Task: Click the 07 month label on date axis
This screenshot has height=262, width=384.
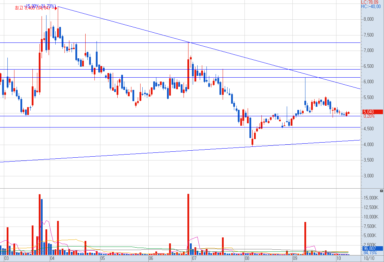Action: pos(194,258)
